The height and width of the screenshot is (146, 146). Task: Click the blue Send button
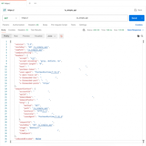coord(134,18)
